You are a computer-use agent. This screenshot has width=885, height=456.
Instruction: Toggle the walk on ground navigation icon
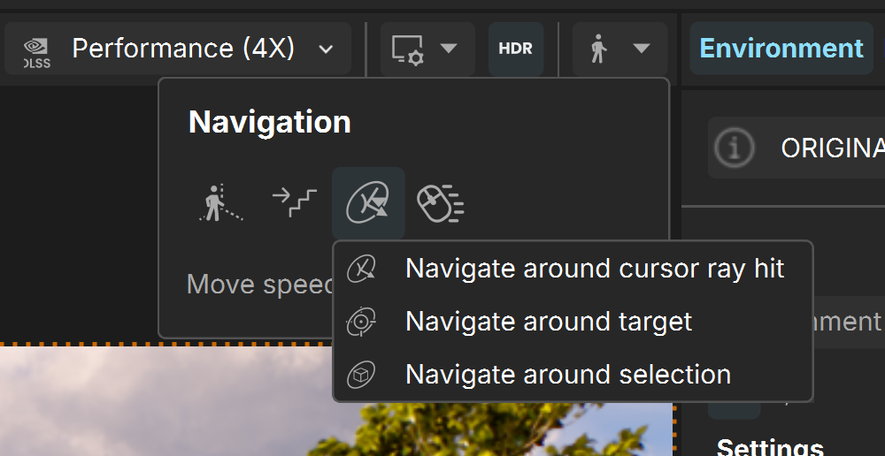click(x=221, y=202)
